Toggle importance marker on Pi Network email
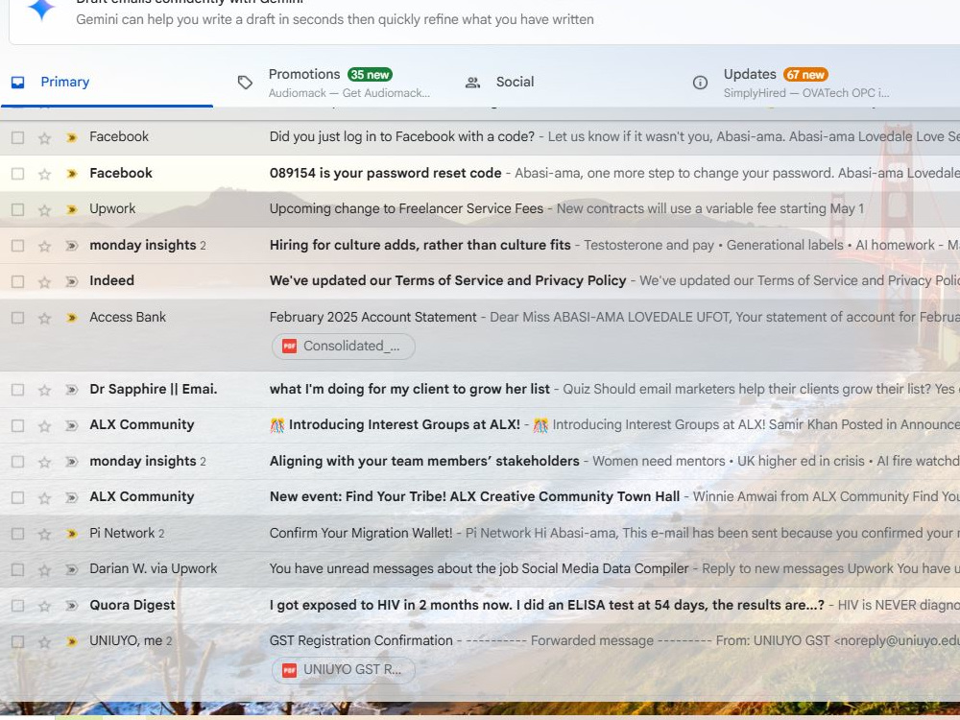 click(72, 534)
